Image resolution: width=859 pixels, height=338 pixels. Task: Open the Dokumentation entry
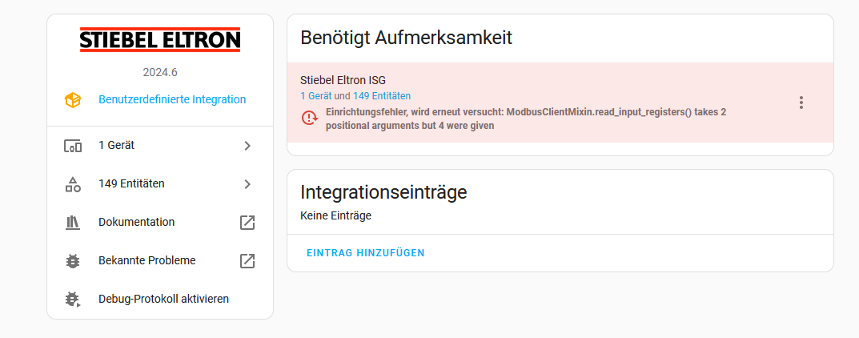pos(160,223)
